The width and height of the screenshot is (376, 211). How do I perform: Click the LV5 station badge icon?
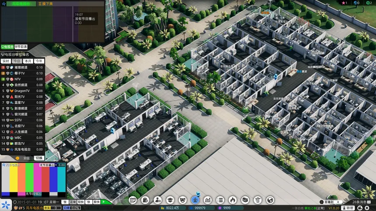click(x=16, y=208)
